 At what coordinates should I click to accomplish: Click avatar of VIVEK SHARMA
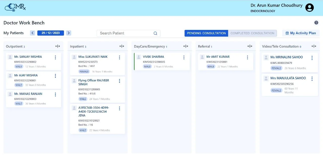click(x=139, y=57)
